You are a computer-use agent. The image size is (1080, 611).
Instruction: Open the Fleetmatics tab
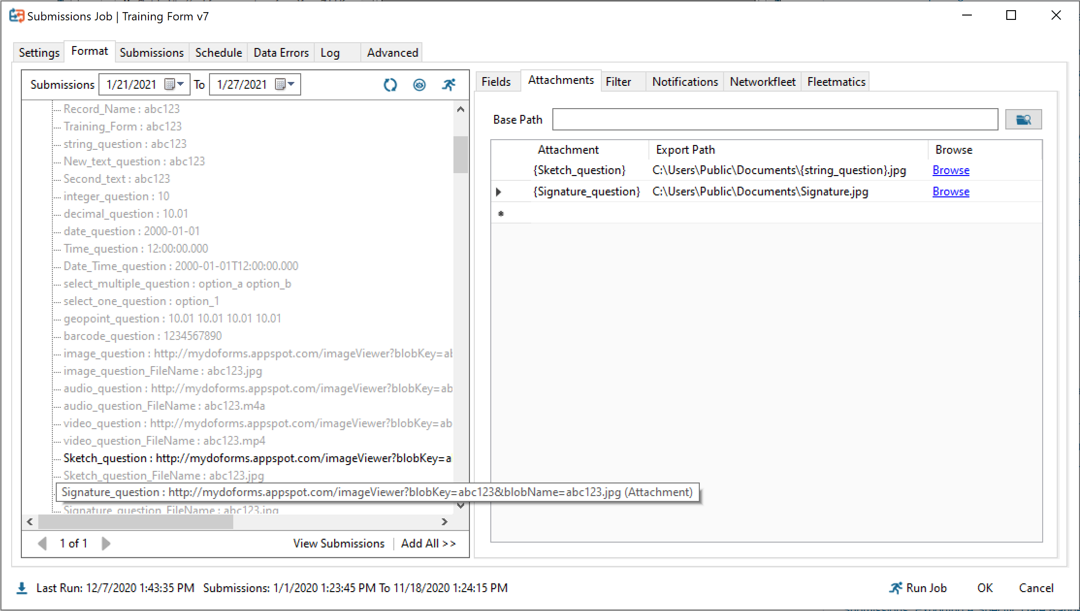tap(835, 81)
